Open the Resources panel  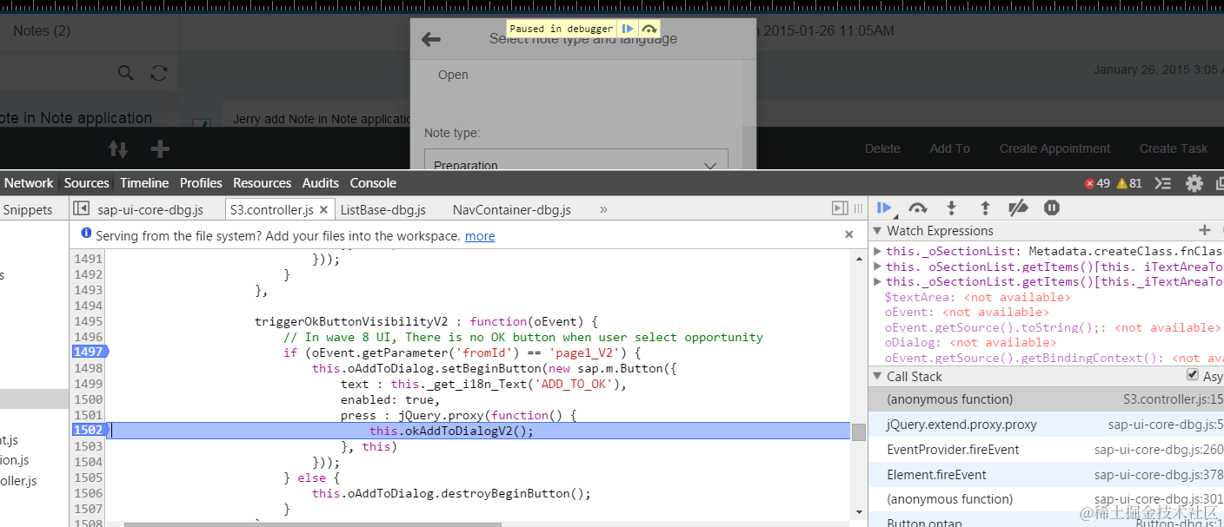[262, 183]
